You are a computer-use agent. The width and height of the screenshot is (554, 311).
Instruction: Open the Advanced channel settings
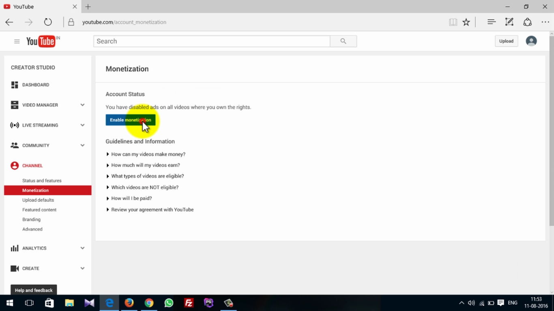(32, 229)
